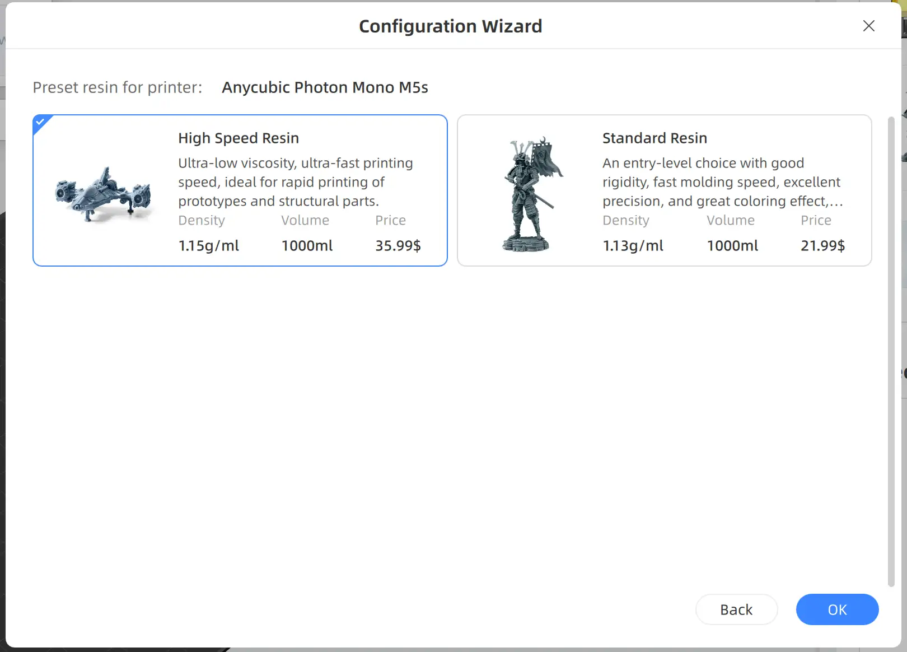Confirm selection with the OK button
Screen dimensions: 907x652
click(x=837, y=609)
